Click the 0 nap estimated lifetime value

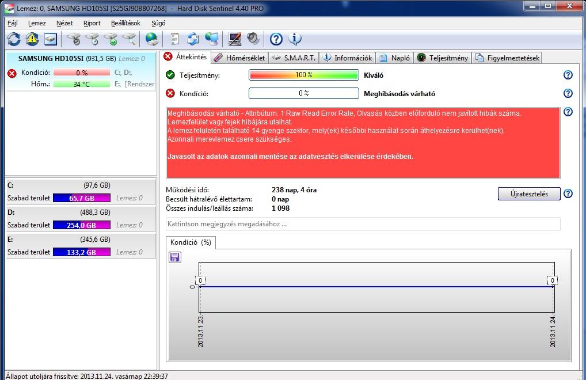click(280, 199)
